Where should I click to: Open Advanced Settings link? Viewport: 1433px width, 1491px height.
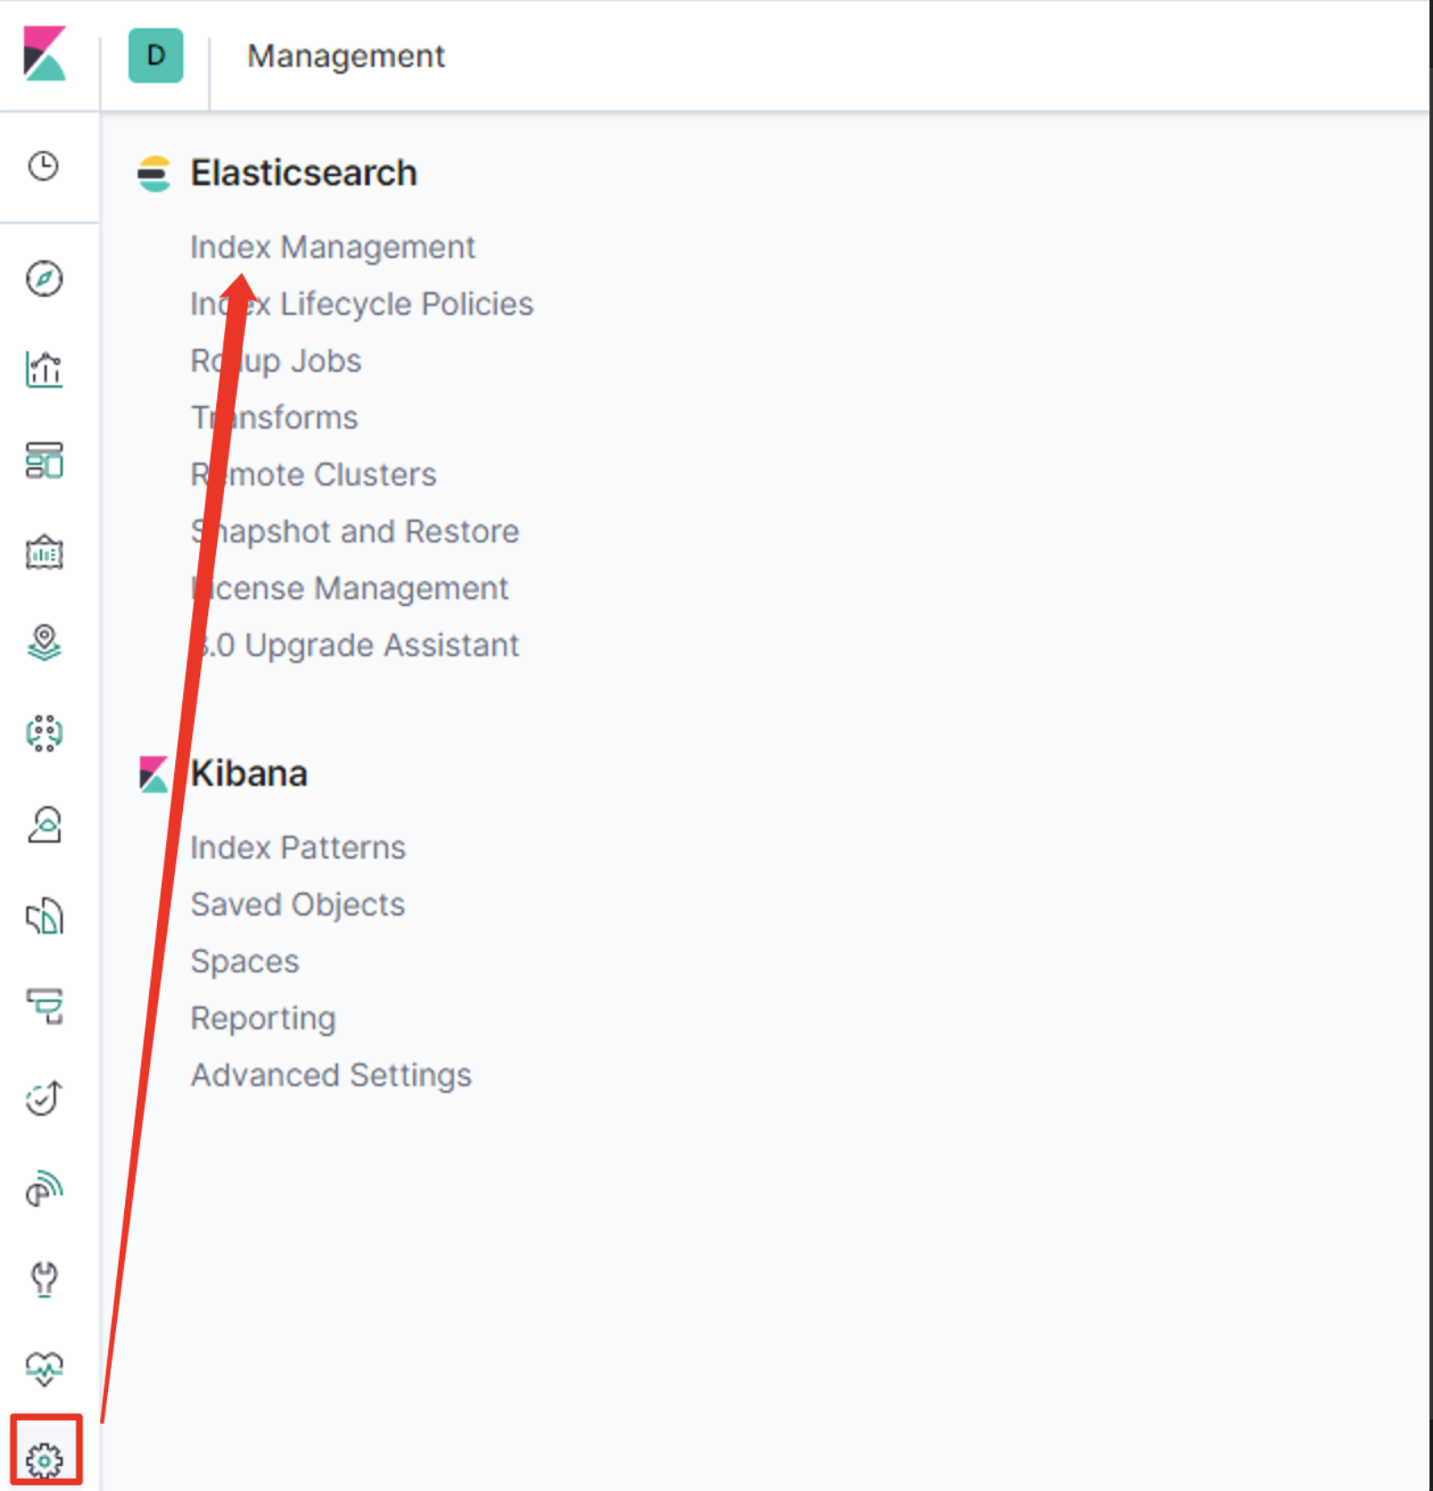(331, 1075)
